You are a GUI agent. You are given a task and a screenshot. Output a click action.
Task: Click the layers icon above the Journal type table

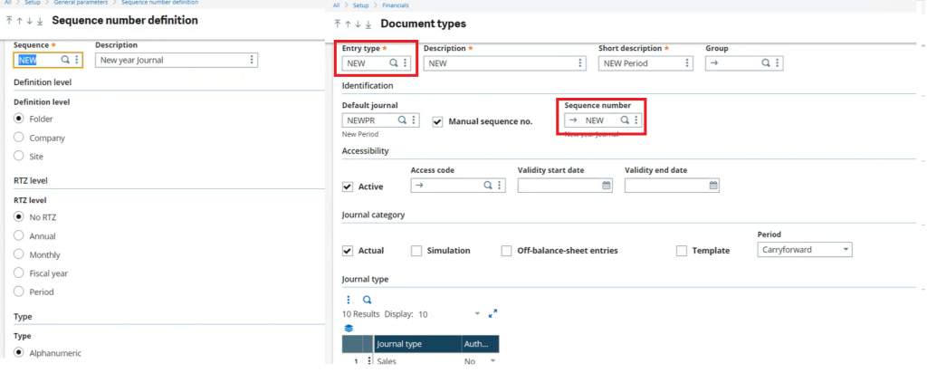click(349, 328)
